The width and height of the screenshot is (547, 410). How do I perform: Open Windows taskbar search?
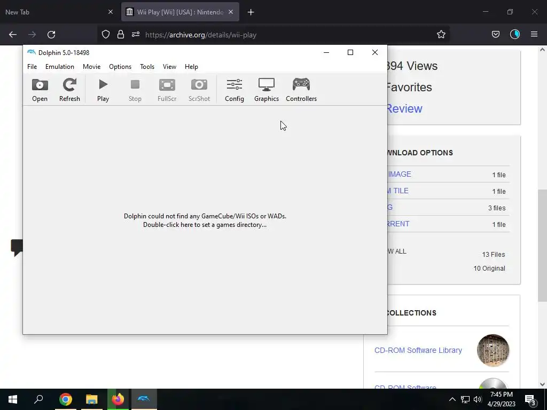pos(38,399)
